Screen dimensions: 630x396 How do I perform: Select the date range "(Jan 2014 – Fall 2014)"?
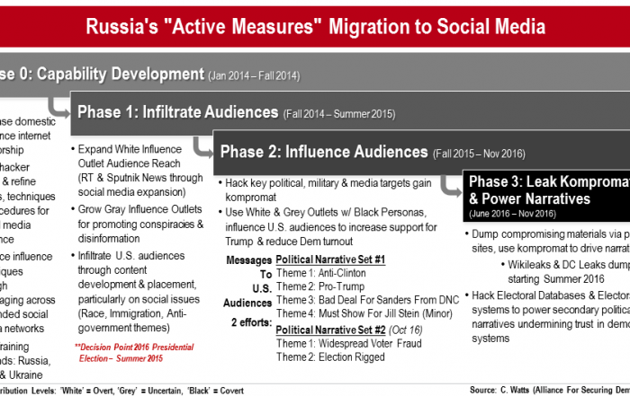pos(254,75)
